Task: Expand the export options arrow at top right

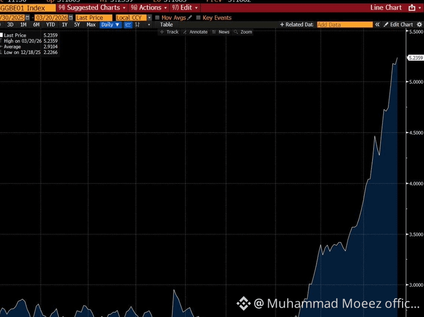Action: 420,8
